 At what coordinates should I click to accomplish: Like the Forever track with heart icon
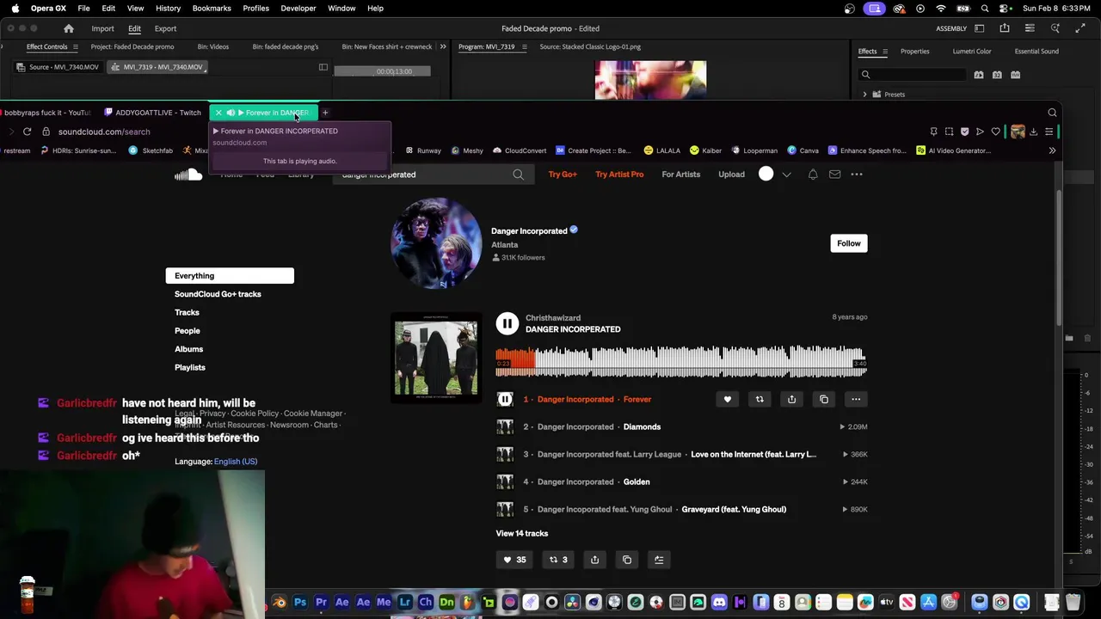click(x=727, y=399)
